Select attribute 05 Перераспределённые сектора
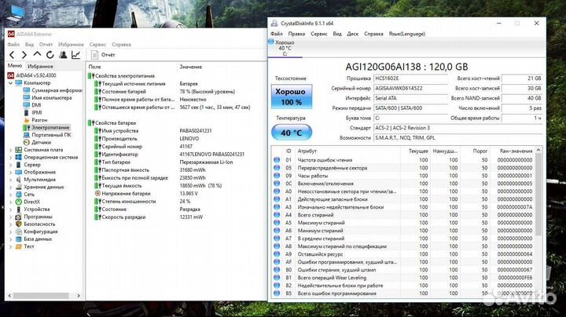The height and width of the screenshot is (317, 566). pyautogui.click(x=404, y=168)
